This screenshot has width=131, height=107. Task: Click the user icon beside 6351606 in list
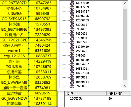(72, 29)
